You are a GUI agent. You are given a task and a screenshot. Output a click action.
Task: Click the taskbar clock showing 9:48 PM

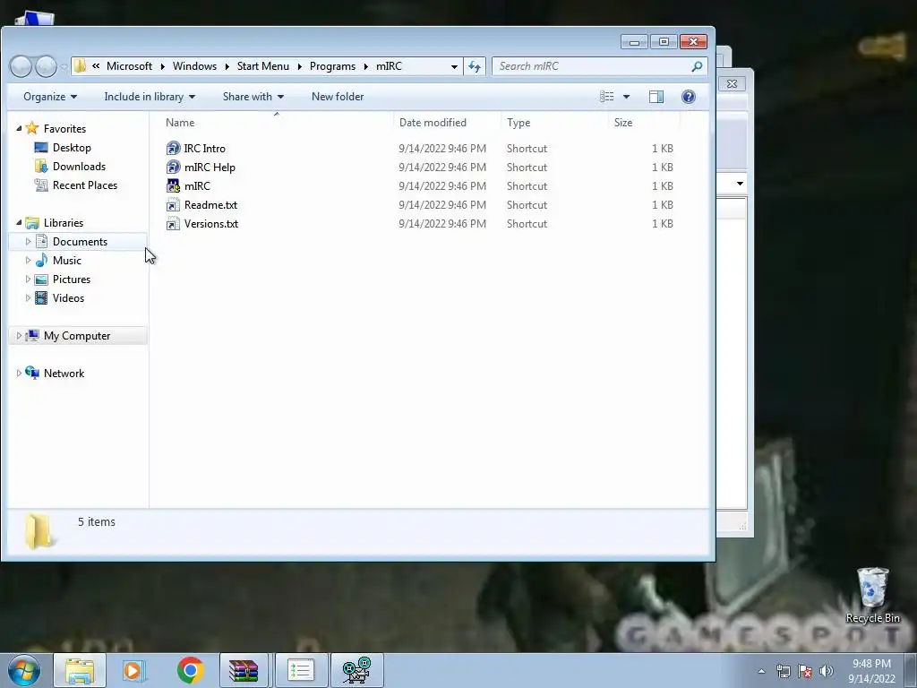(871, 670)
